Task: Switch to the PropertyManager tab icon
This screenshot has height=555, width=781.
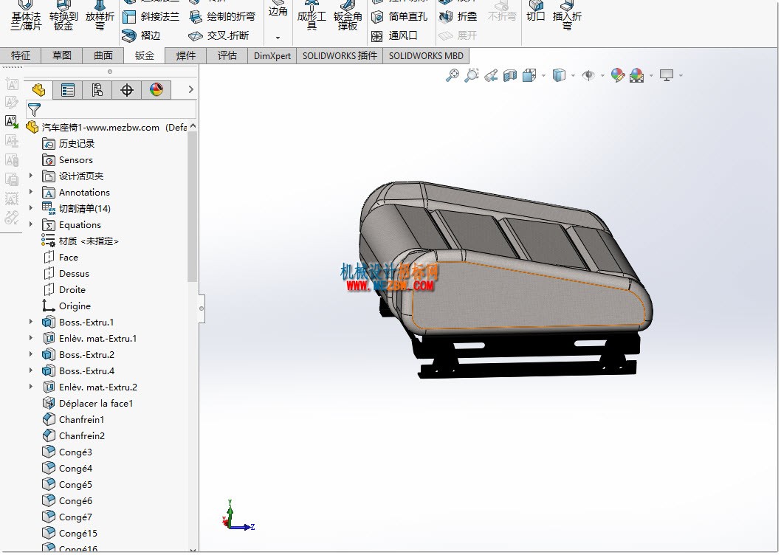Action: 68,90
